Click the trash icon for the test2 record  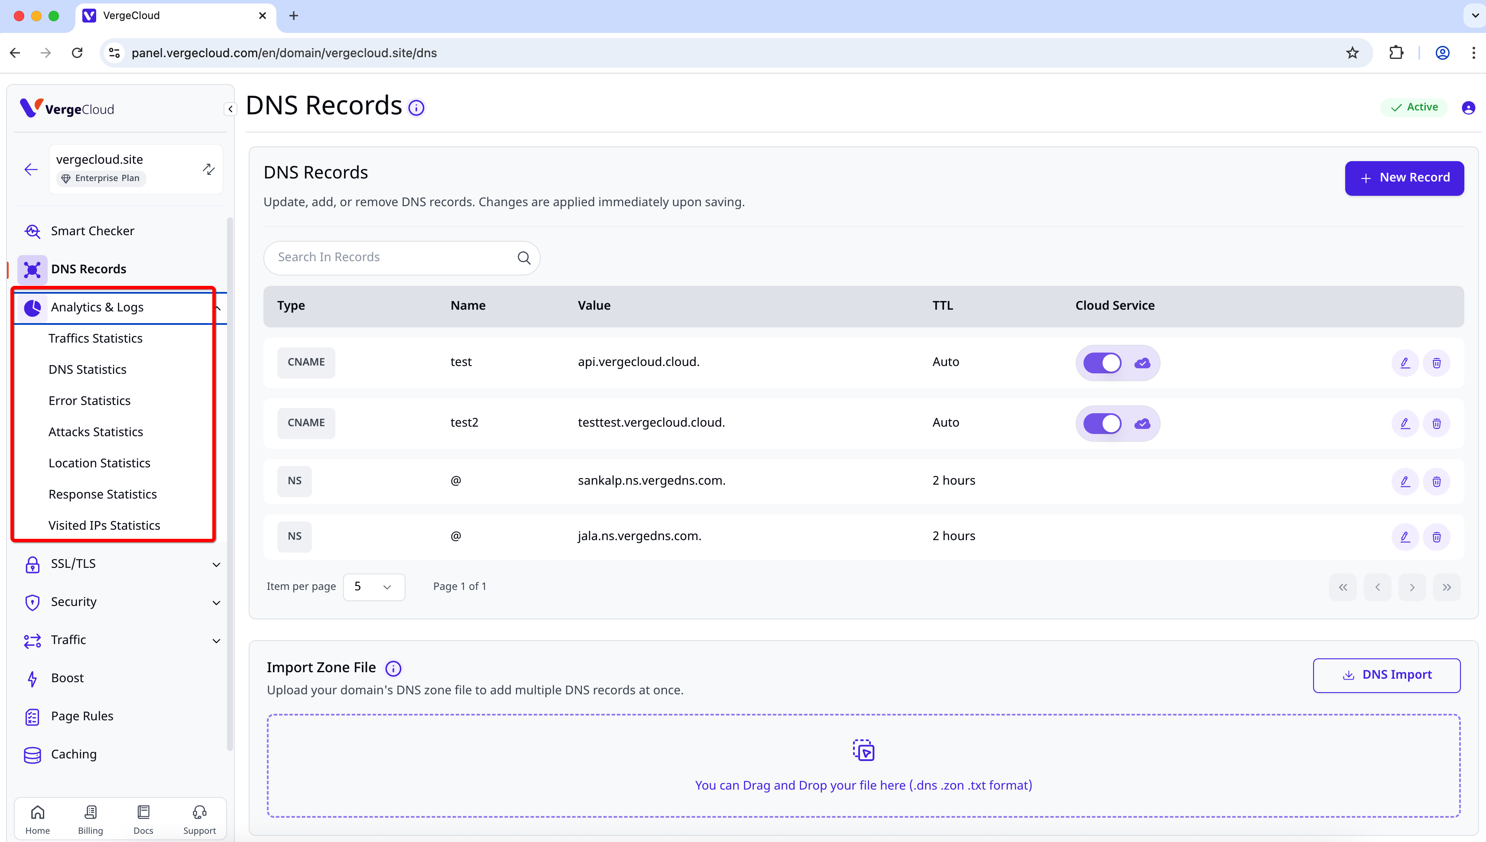tap(1436, 423)
